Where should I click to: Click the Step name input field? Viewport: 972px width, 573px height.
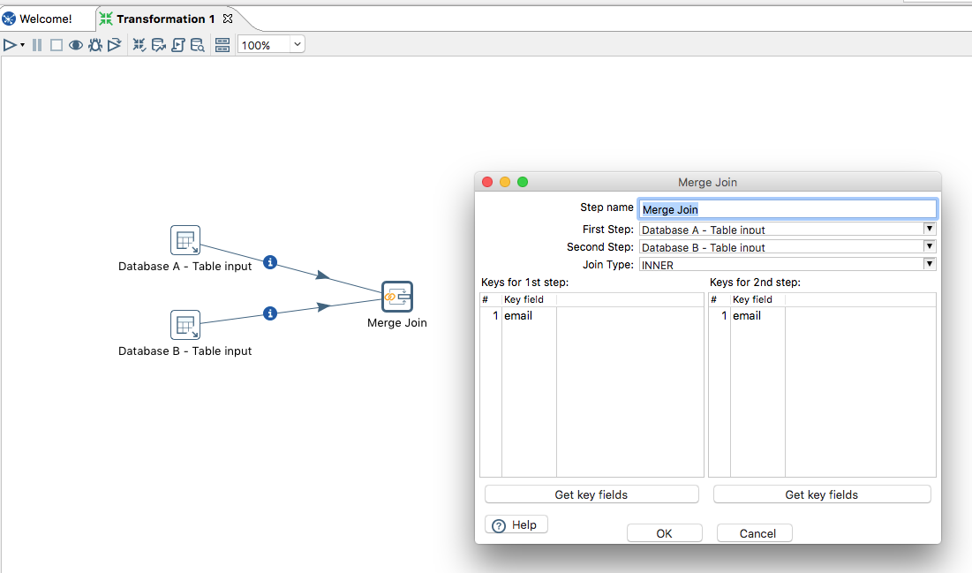point(787,209)
